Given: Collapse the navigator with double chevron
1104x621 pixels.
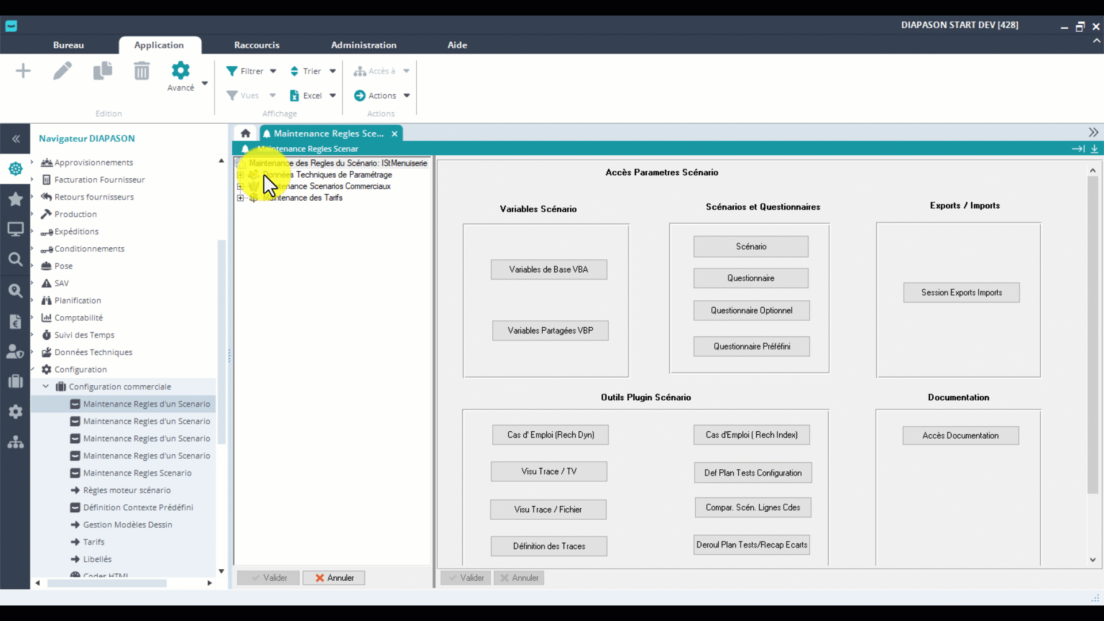Looking at the screenshot, I should tap(16, 139).
